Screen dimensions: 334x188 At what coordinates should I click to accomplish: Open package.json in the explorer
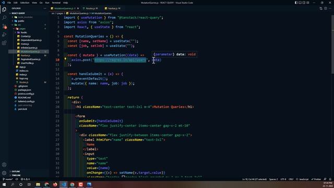pos(29,90)
